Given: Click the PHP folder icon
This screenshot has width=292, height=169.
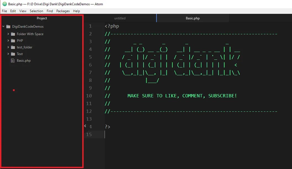Looking at the screenshot, I should coord(13,41).
